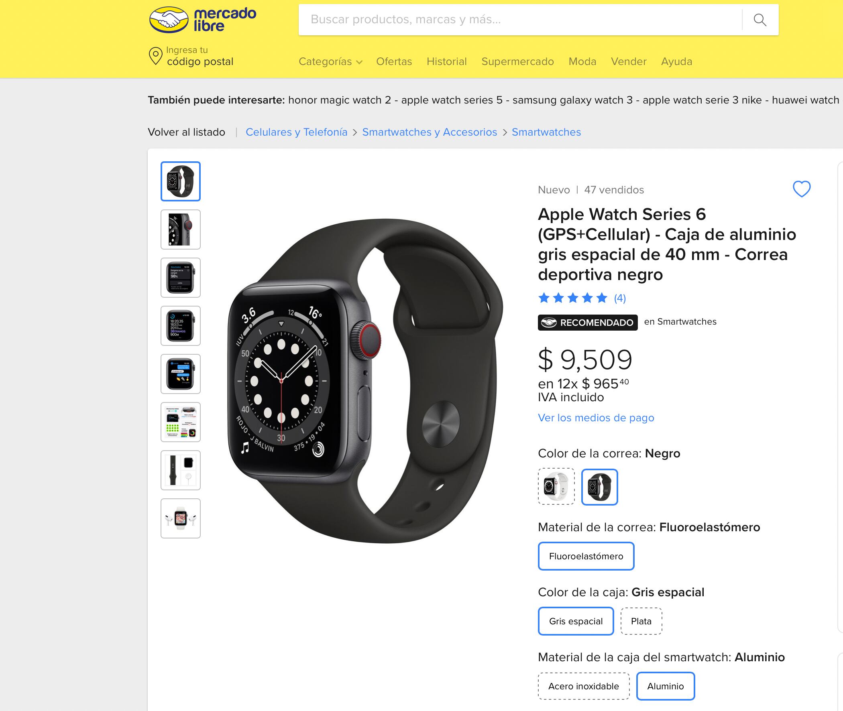Choose Plata case color option

[x=641, y=621]
